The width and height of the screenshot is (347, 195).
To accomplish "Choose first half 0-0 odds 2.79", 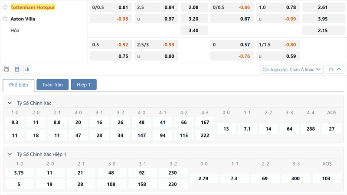I will pos(204,178).
